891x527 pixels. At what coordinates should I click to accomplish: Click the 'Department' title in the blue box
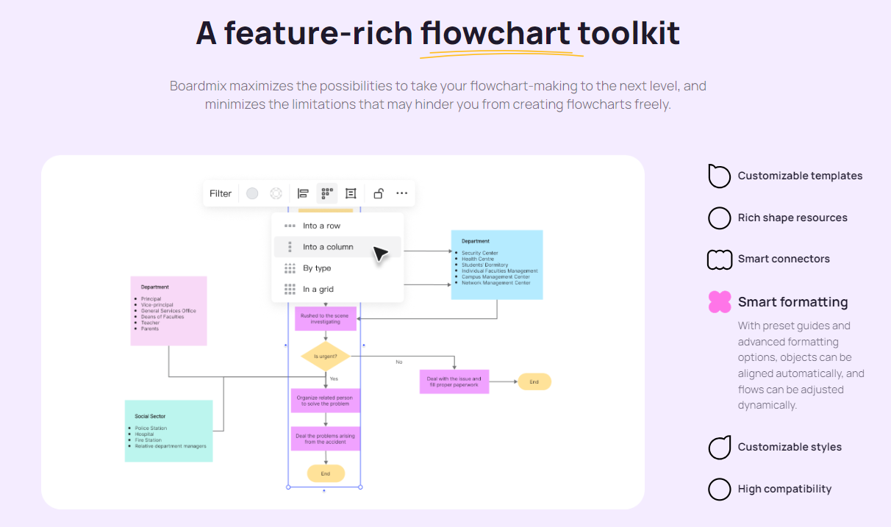tap(476, 241)
